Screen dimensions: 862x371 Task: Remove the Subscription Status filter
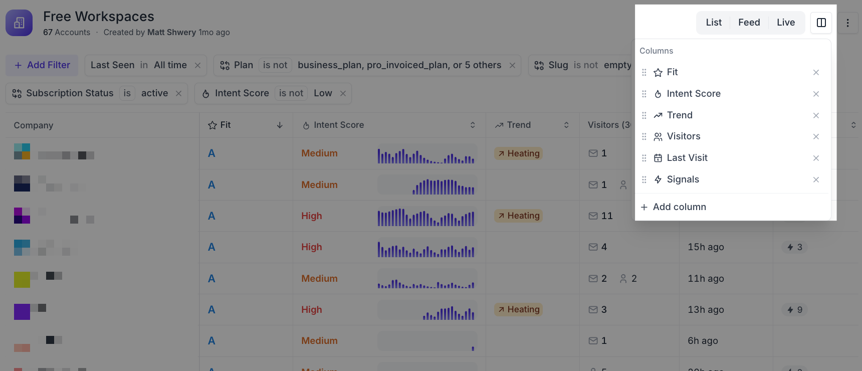(x=178, y=93)
